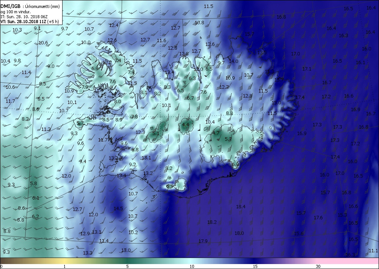
Task: Click the map value 9.0
Action: click(51, 66)
